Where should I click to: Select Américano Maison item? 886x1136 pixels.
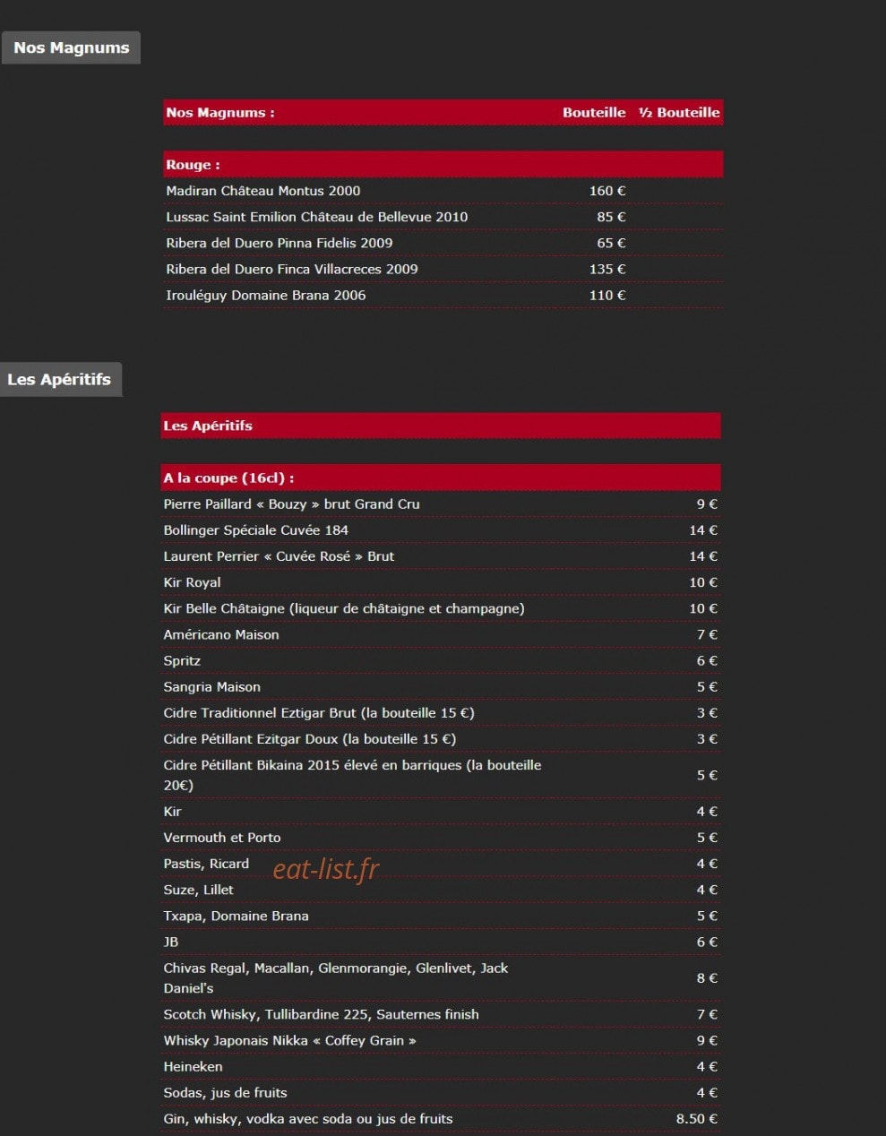tap(221, 634)
